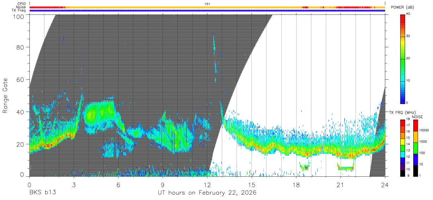Image resolution: width=433 pixels, height=200 pixels.
Task: Click the POWER (dB) legend title
Action: click(402, 7)
